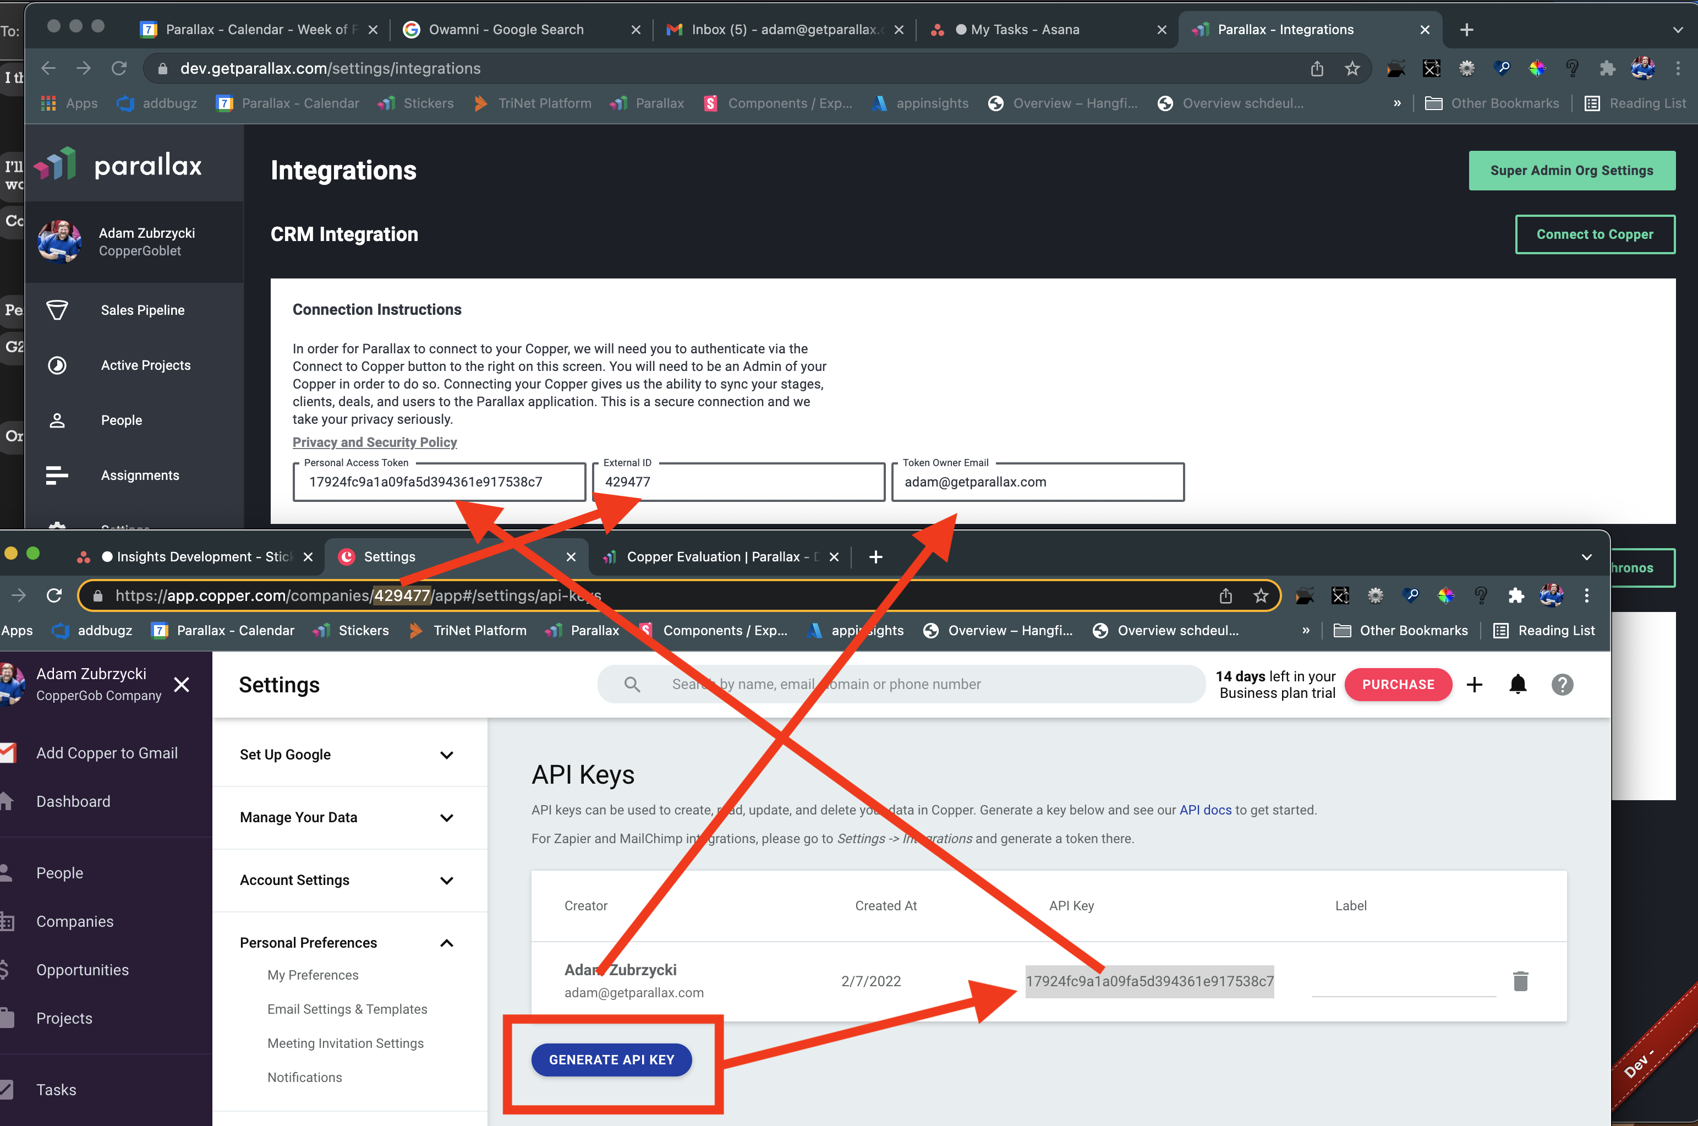Open Companies in Copper sidebar
Image resolution: width=1698 pixels, height=1126 pixels.
point(75,921)
